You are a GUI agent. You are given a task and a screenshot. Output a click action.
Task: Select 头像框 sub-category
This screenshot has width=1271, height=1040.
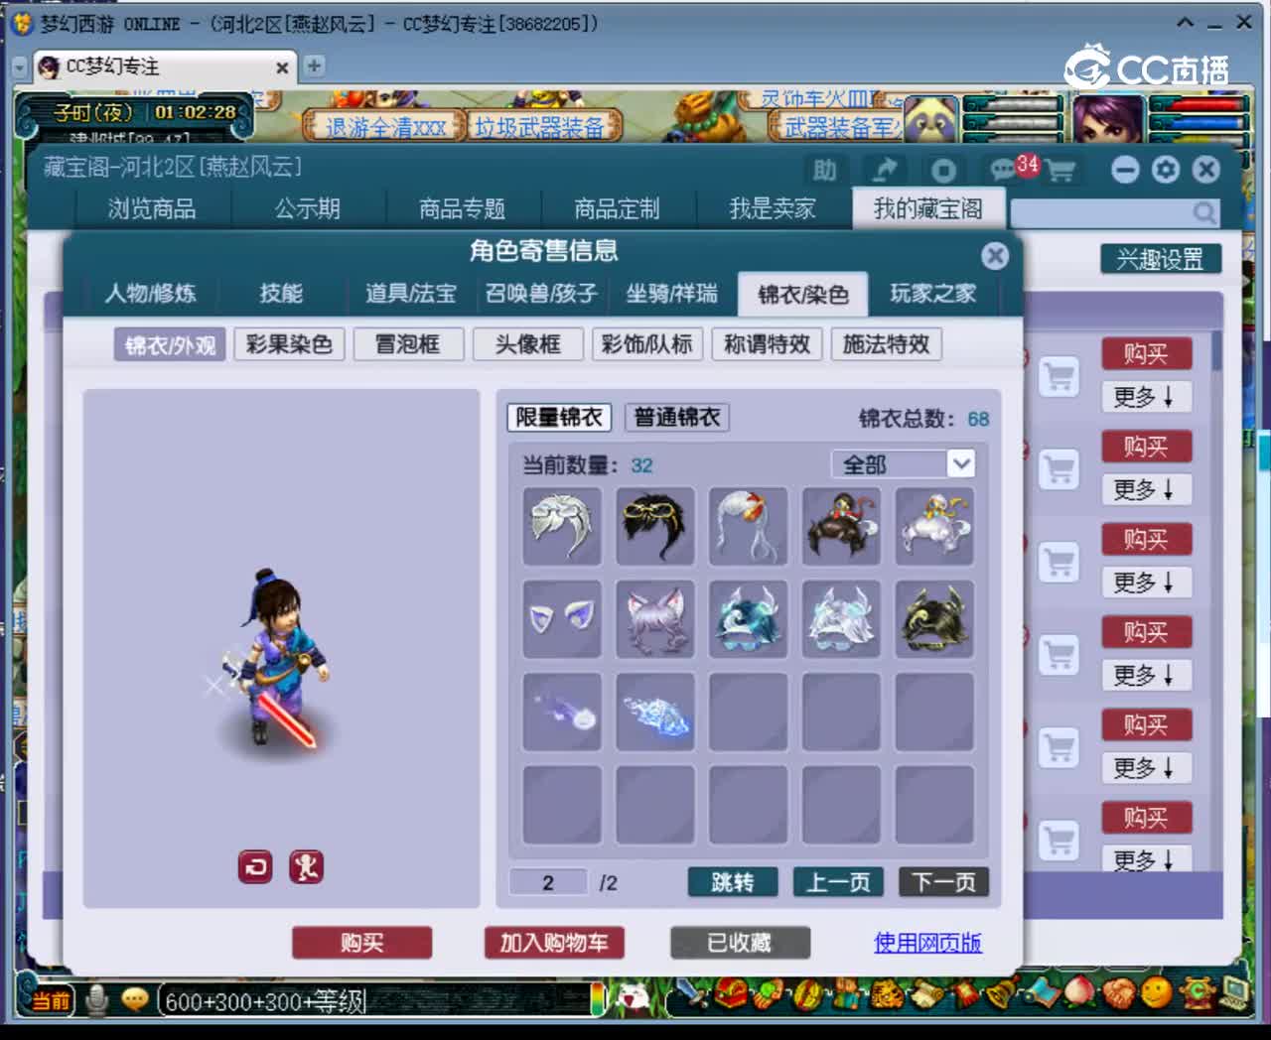[x=527, y=344]
